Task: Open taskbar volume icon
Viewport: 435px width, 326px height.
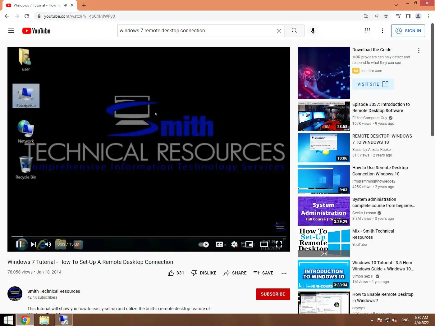Action: [395, 320]
